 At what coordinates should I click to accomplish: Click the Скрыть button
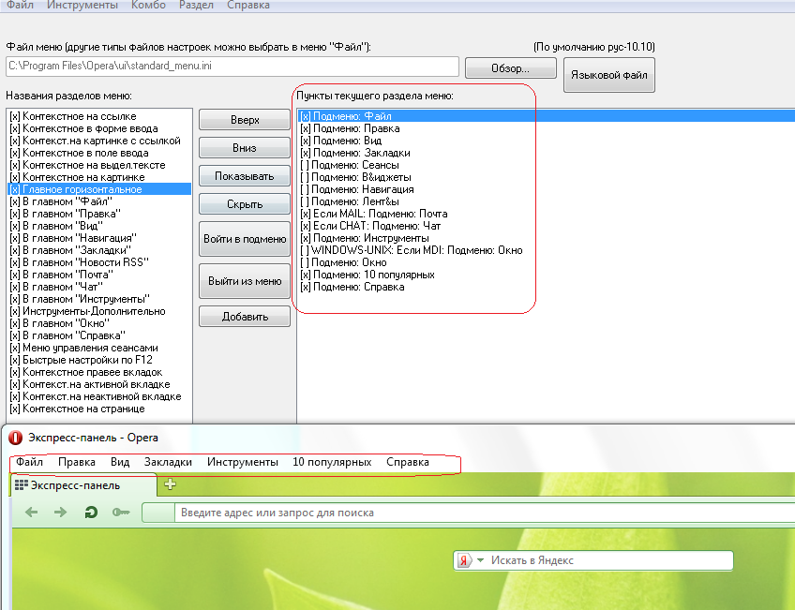click(x=245, y=204)
